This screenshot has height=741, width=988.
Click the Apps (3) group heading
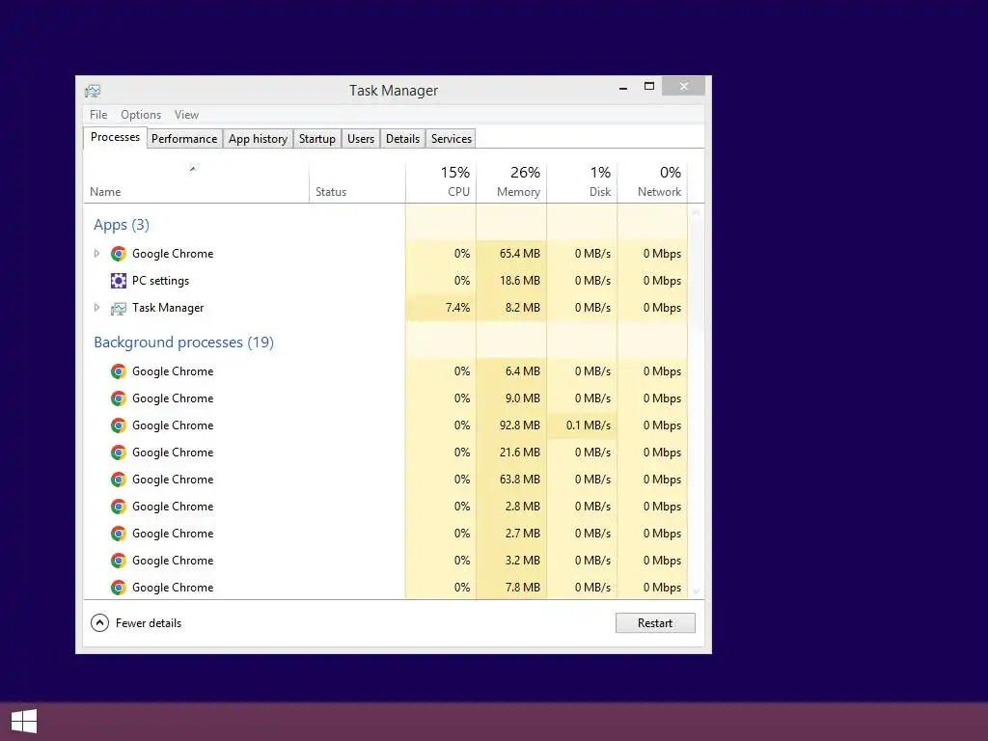tap(122, 225)
